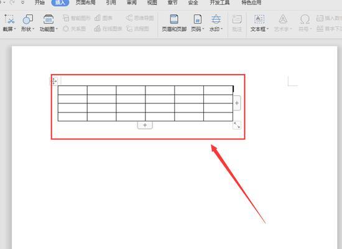This screenshot has width=342, height=249.
Task: Expand the 文本框 dropdown arrow
Action: pyautogui.click(x=267, y=29)
